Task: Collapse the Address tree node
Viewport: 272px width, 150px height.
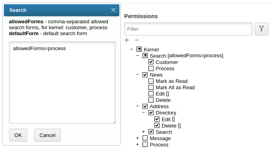Action: pos(137,106)
